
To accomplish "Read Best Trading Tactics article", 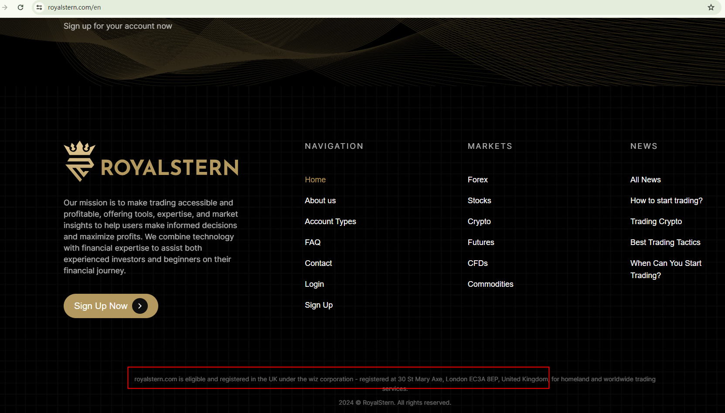I will point(665,242).
